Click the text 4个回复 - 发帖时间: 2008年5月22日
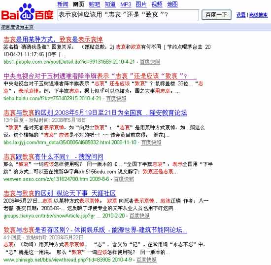 tap(43, 237)
